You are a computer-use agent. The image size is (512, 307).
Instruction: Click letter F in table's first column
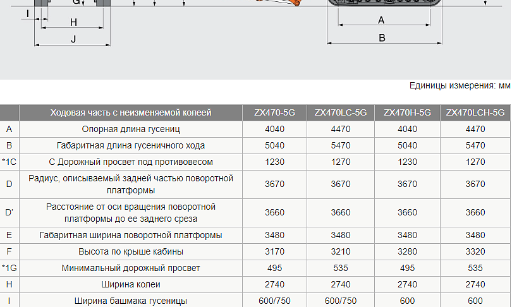pyautogui.click(x=9, y=251)
